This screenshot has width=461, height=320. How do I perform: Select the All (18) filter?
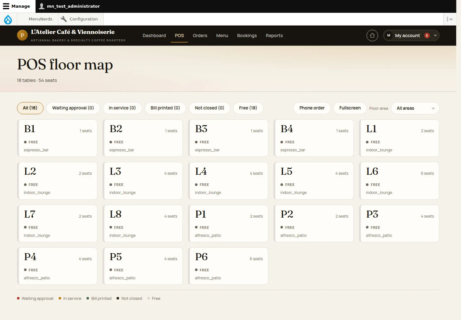[x=30, y=108]
